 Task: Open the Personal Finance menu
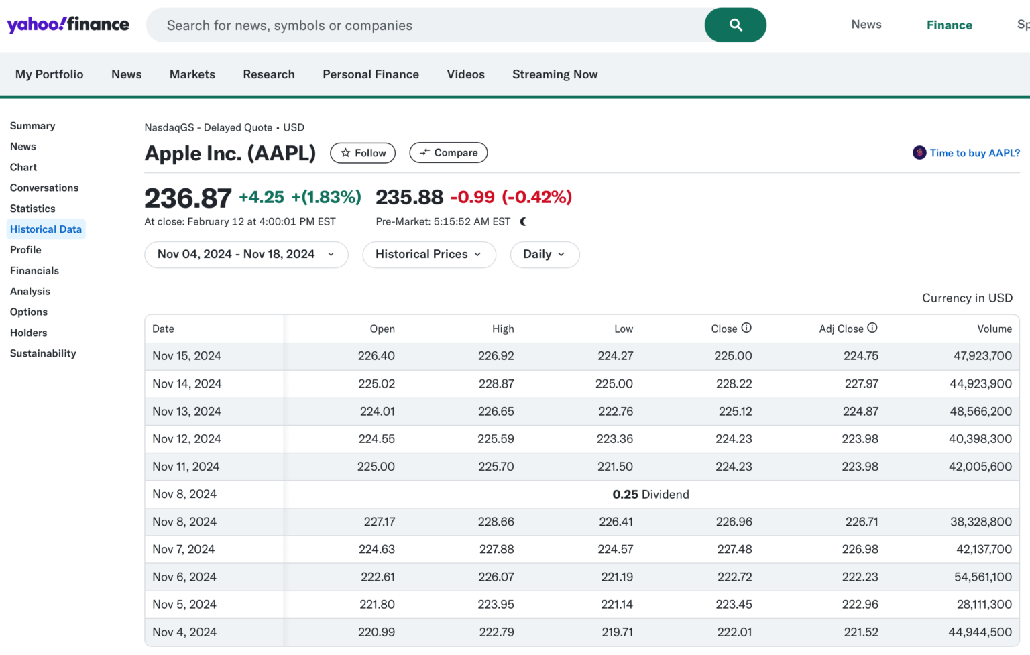click(x=371, y=74)
